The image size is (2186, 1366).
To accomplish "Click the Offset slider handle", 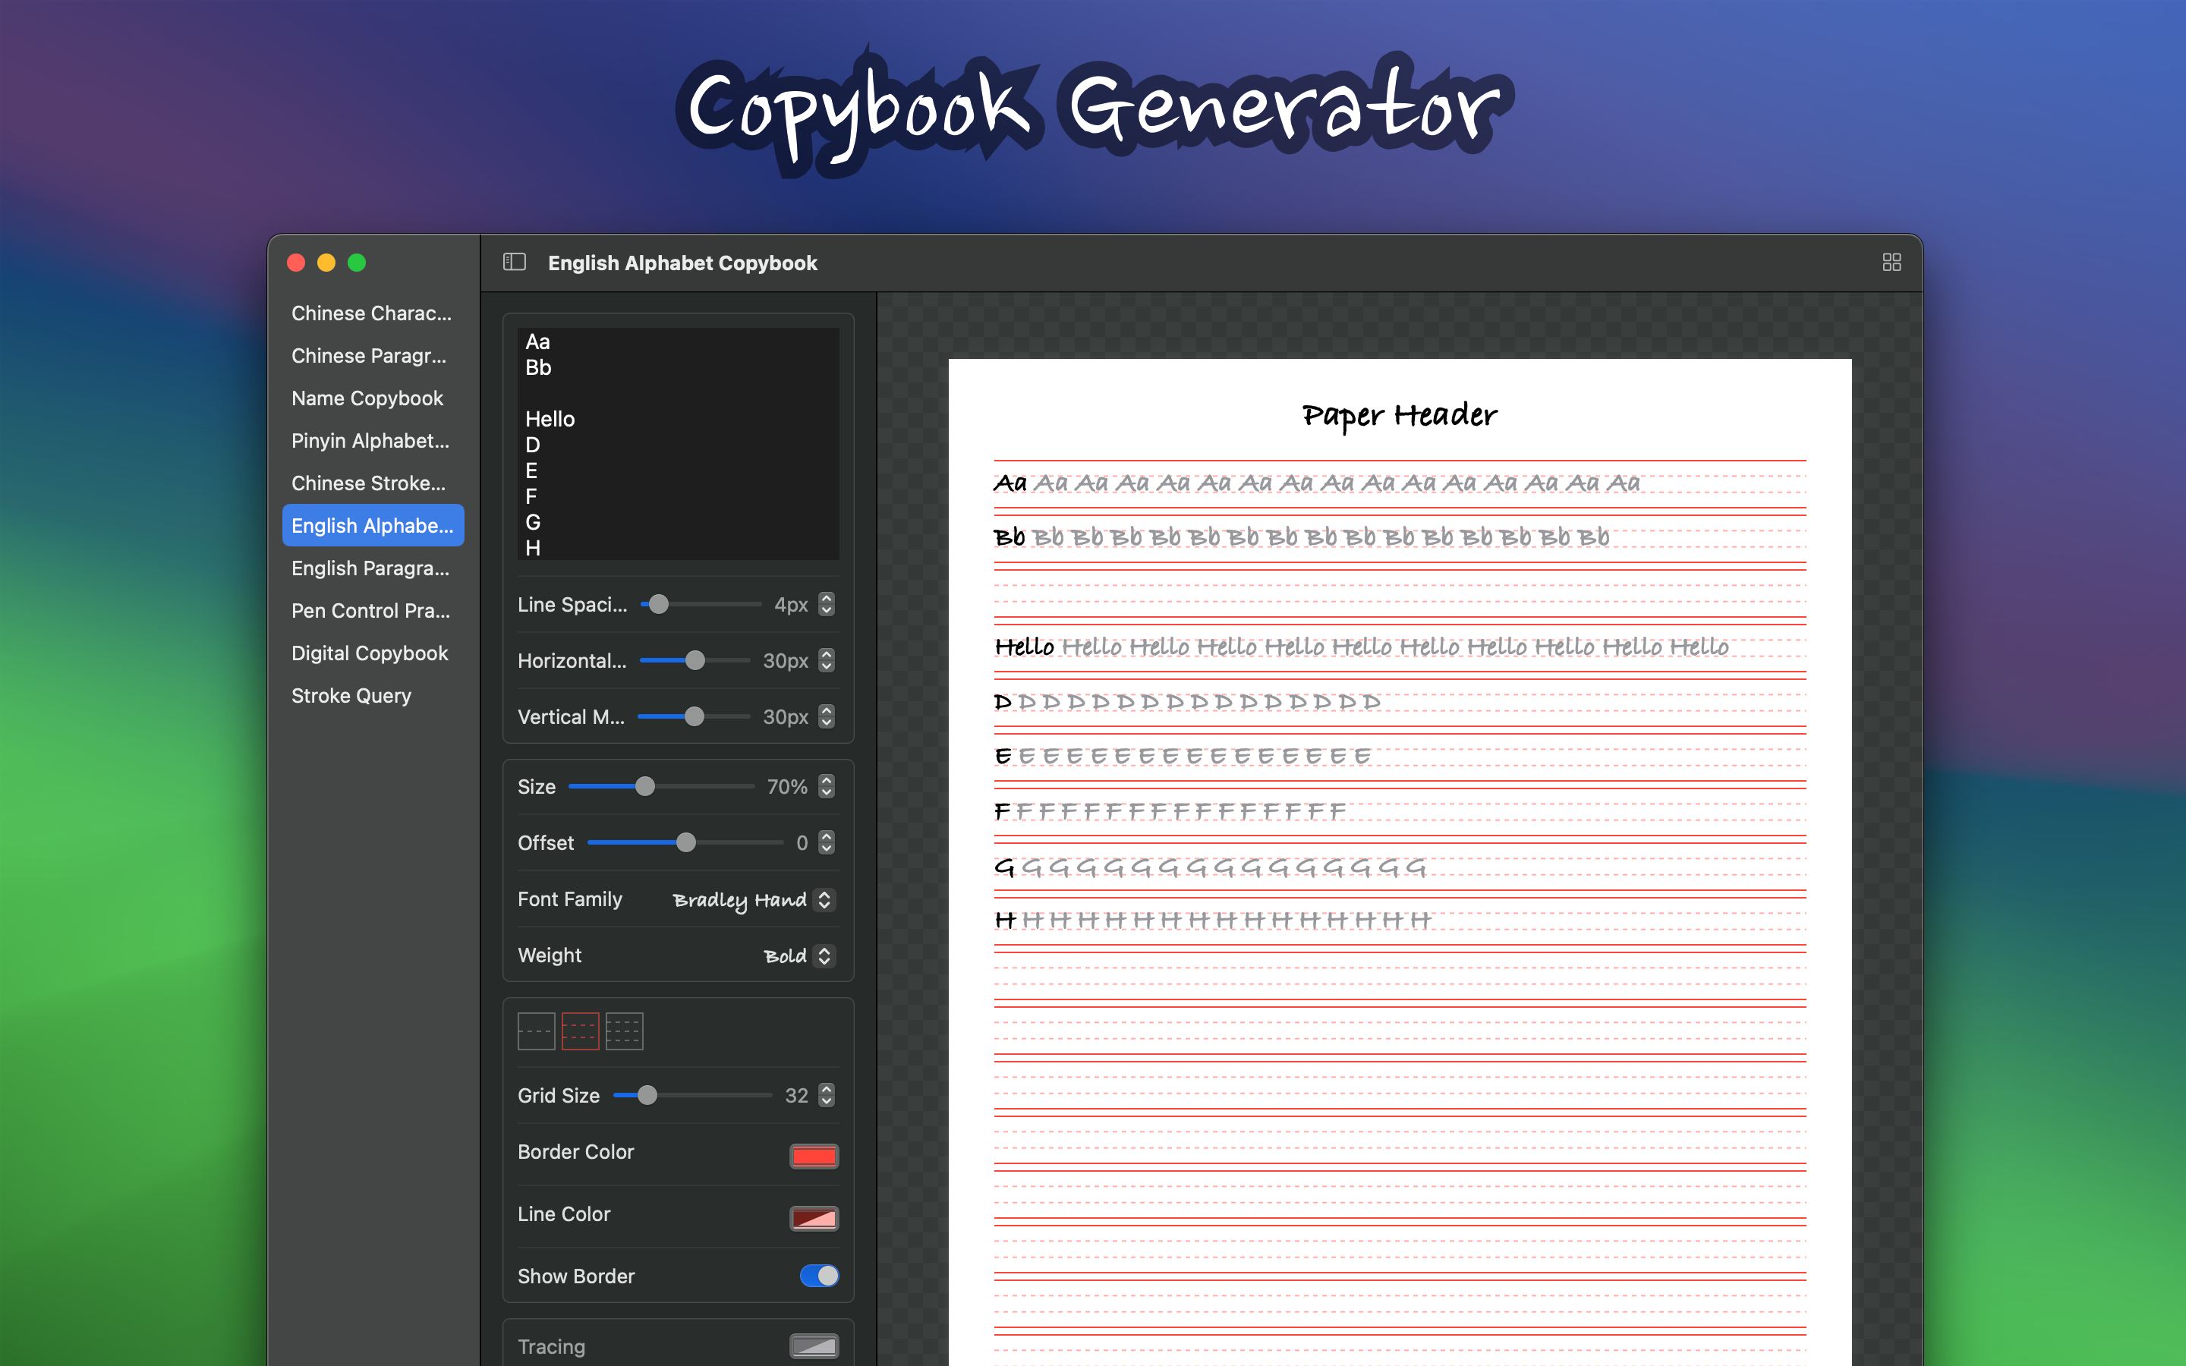I will [686, 843].
